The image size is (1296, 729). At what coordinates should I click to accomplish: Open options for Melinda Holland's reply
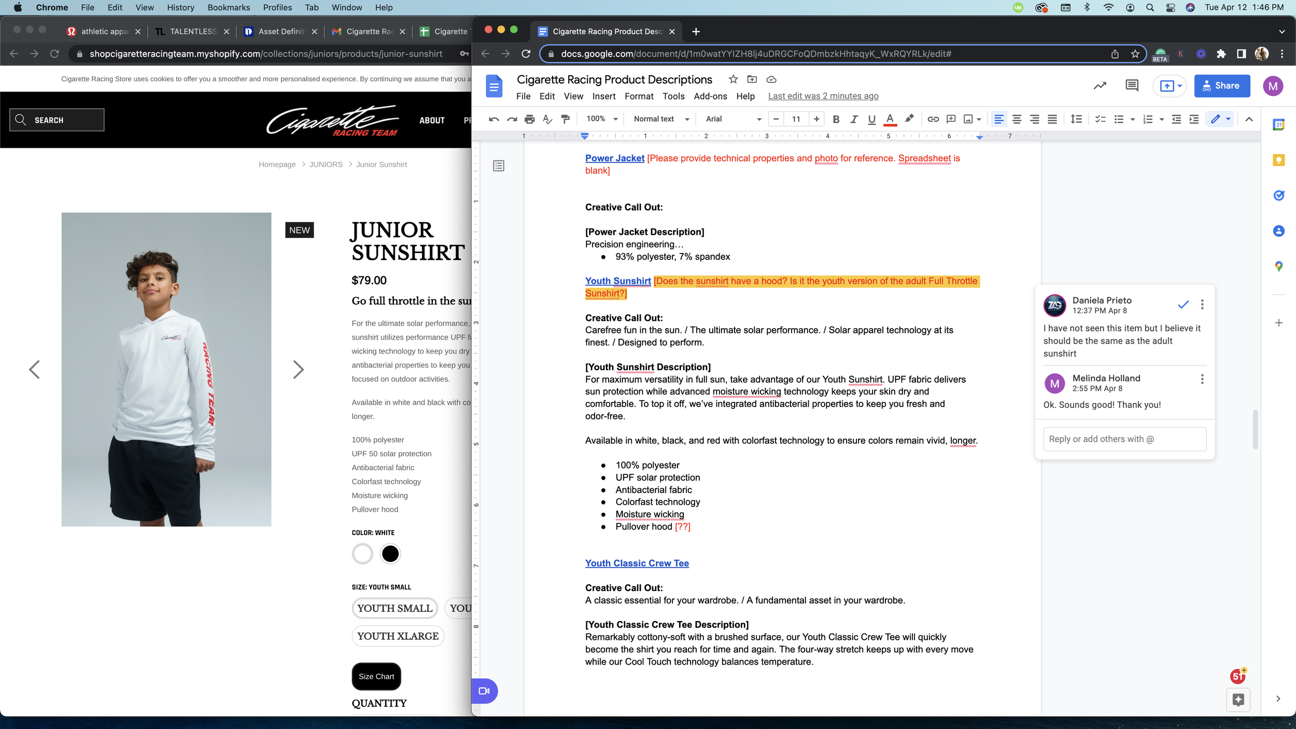[x=1202, y=379]
